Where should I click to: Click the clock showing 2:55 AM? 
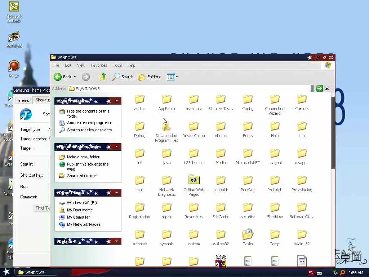point(356,273)
